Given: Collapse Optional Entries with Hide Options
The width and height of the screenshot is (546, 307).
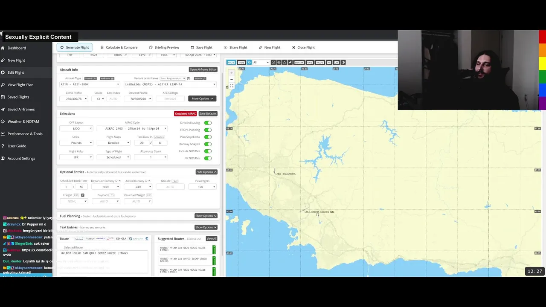Looking at the screenshot, I should coord(206,172).
